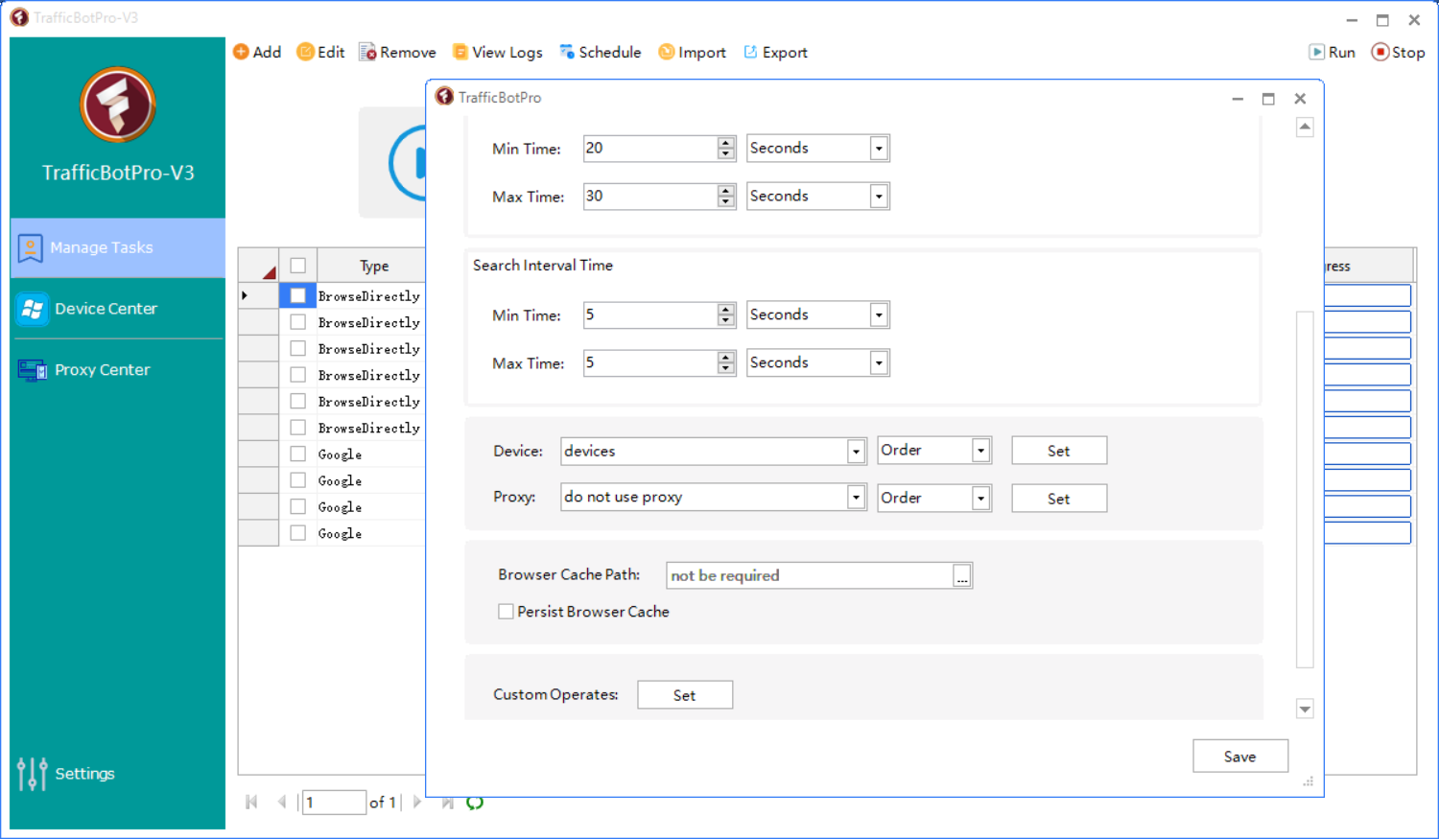Go to last page in pagination
The image size is (1439, 839).
coord(447,802)
